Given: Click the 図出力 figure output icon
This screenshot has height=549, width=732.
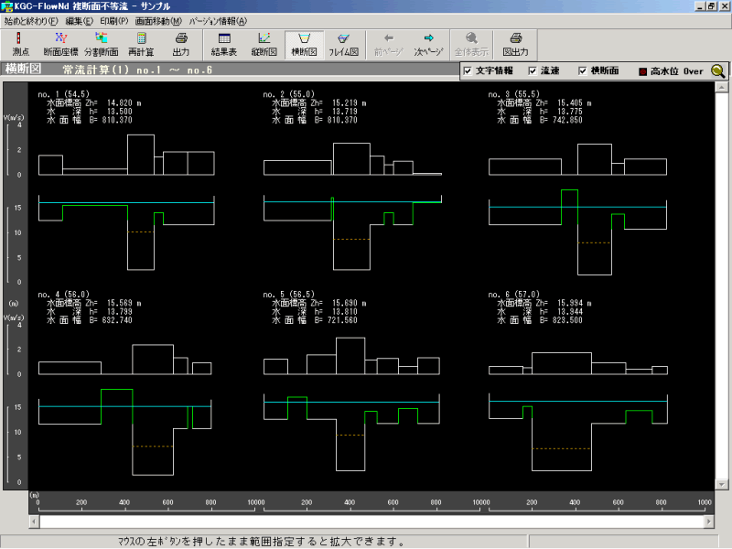Looking at the screenshot, I should tap(515, 43).
